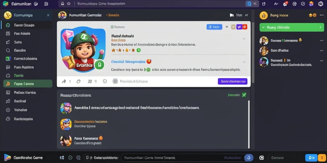The width and height of the screenshot is (327, 163).
Task: Collapse arrow on the Ban dfedas row
Action: point(321,51)
